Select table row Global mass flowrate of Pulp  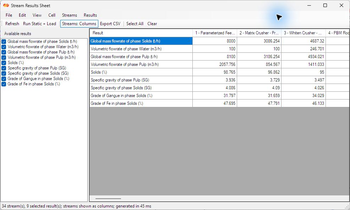coord(141,57)
